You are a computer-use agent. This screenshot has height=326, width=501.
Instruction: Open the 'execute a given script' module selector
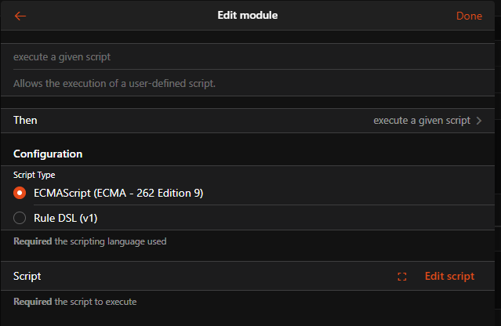422,121
